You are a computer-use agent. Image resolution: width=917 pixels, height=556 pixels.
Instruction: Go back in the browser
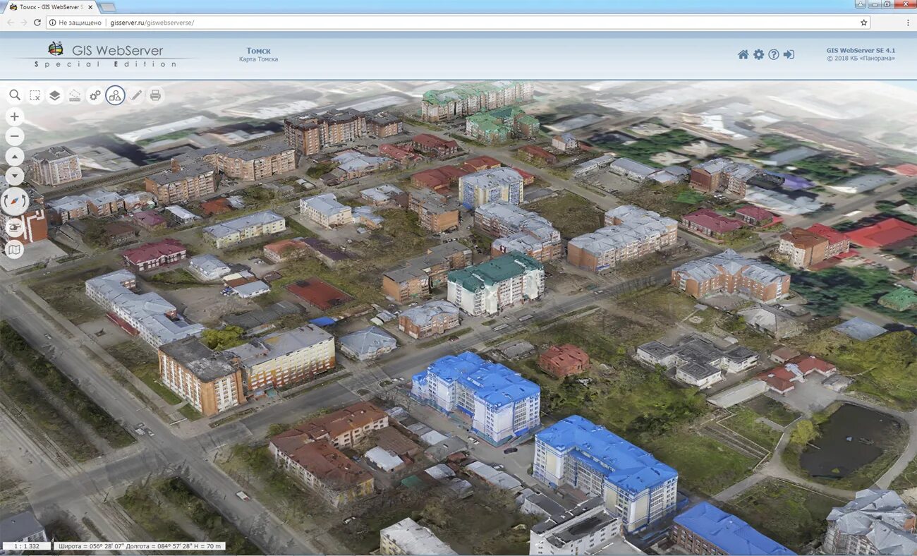10,23
